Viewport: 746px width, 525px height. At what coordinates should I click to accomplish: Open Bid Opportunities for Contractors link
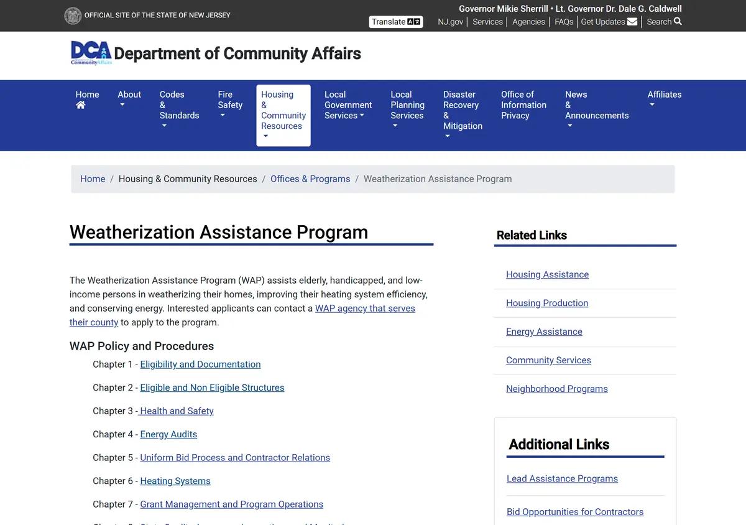[575, 512]
